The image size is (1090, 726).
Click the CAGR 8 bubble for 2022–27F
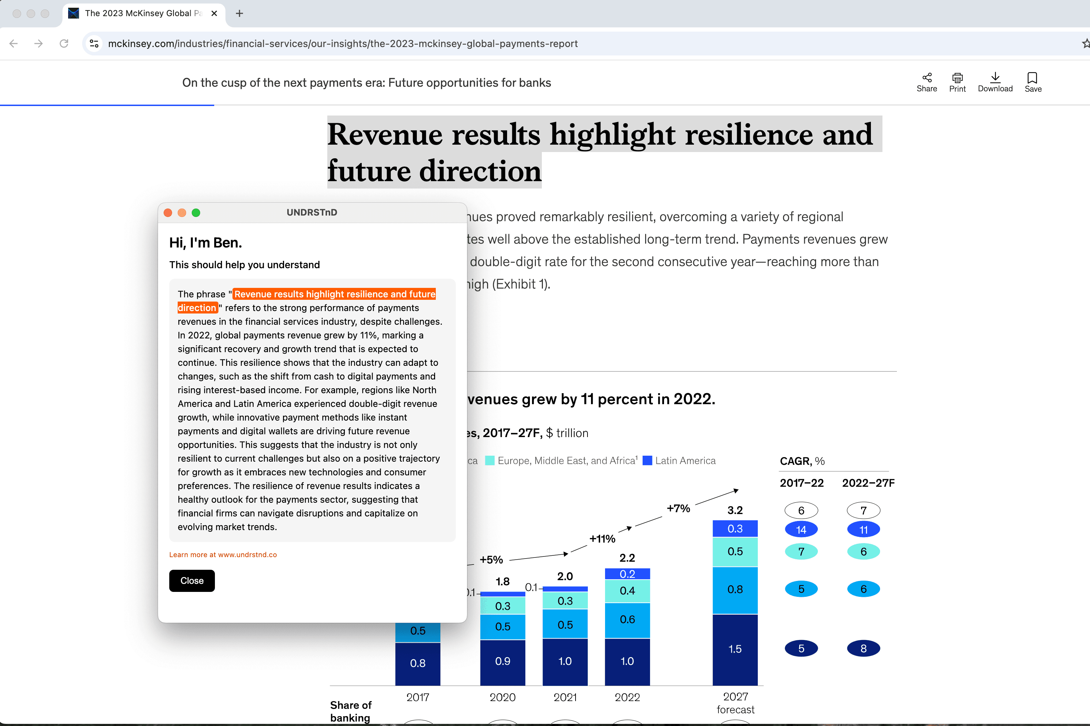click(x=864, y=649)
